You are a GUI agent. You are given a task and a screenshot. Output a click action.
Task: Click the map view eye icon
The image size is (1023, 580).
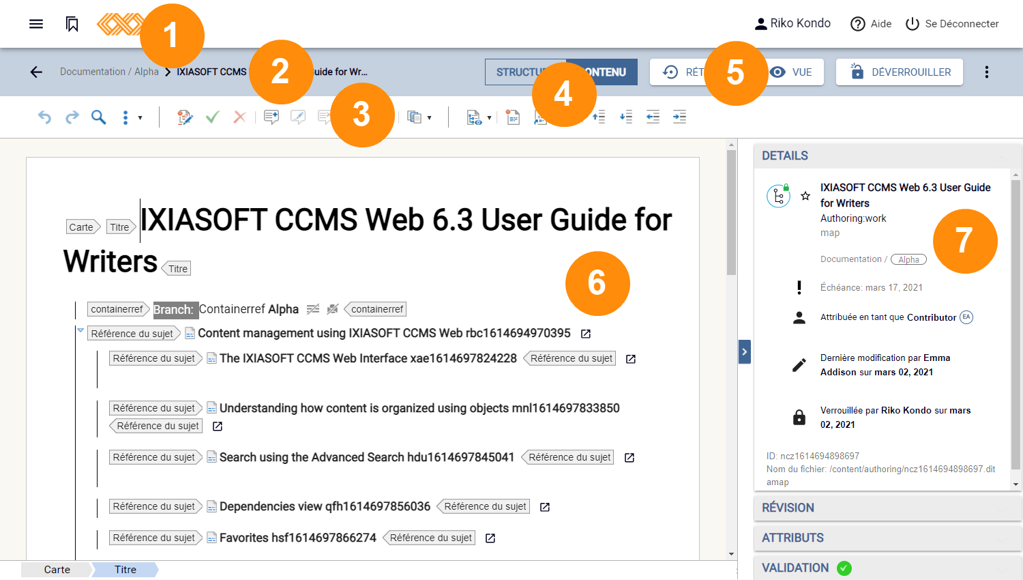point(474,117)
